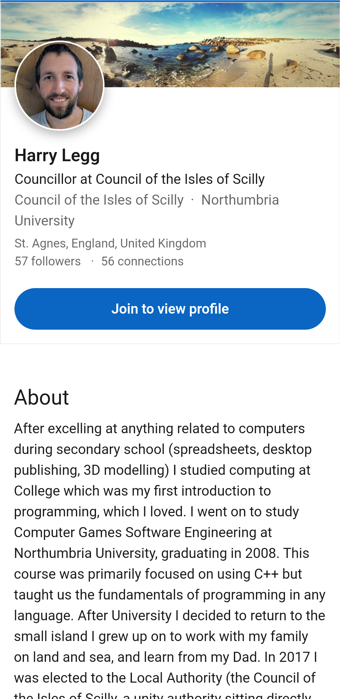Screen dimensions: 340x699
Task: Click the 'elected to the Local Authority' line
Action: (x=164, y=678)
